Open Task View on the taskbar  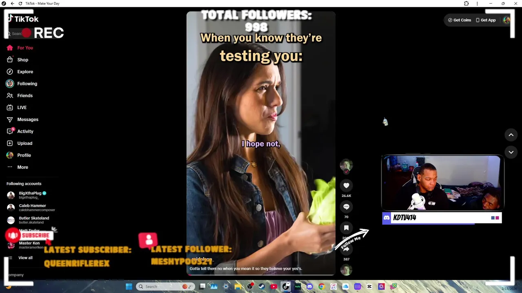point(202,286)
